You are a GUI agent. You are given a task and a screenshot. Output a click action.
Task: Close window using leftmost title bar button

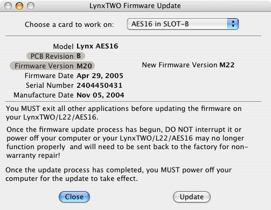[x=8, y=6]
